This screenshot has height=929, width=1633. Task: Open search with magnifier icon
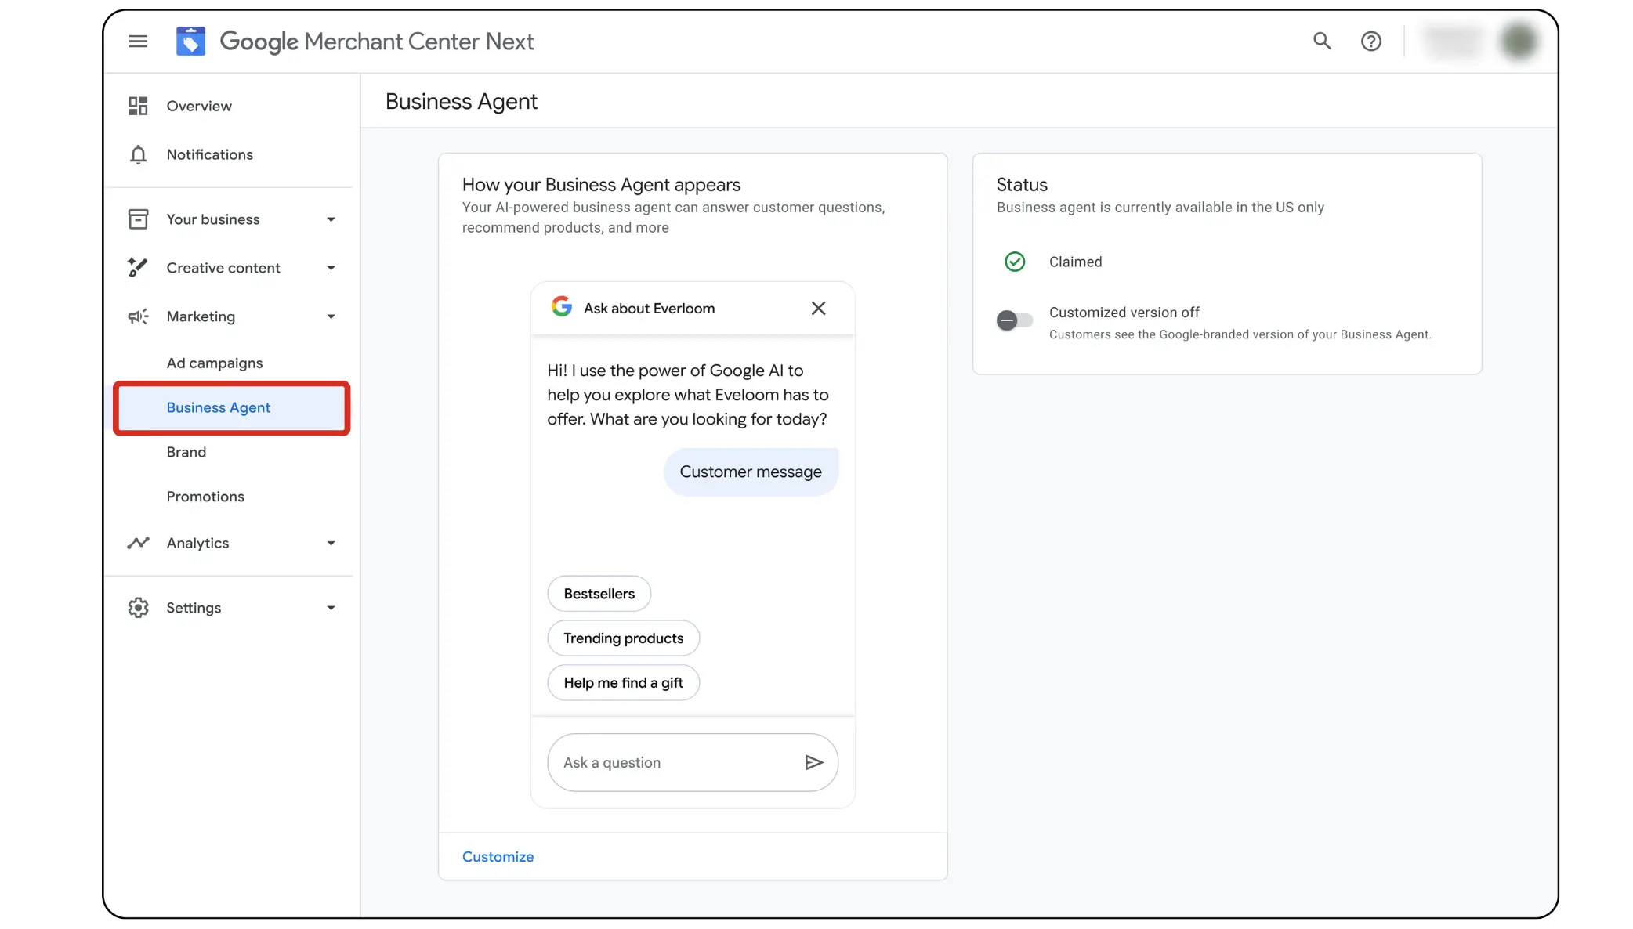(1322, 41)
